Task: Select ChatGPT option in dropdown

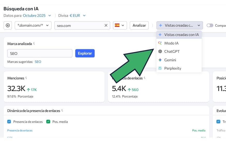Action: (x=179, y=51)
